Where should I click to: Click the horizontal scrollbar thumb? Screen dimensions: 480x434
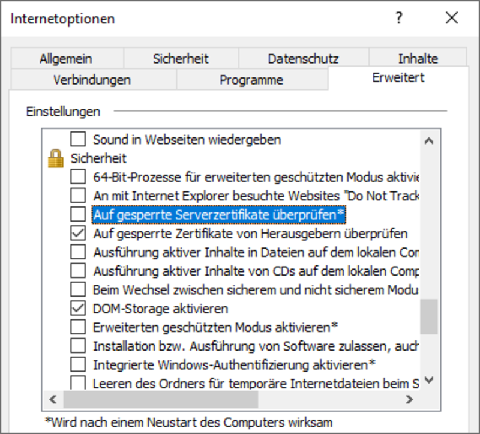pyautogui.click(x=160, y=399)
